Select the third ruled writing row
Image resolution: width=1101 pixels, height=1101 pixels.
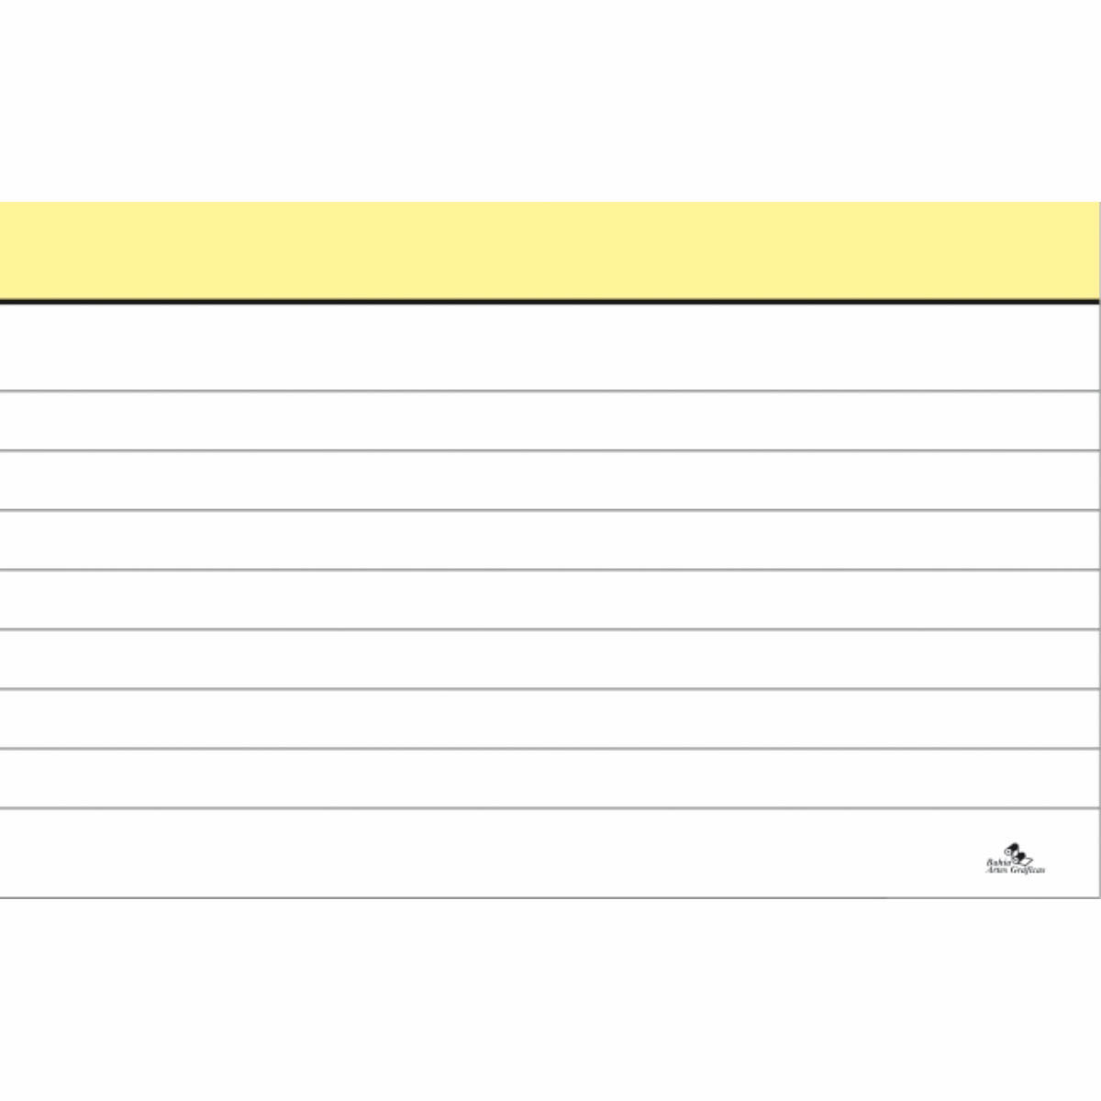point(550,480)
